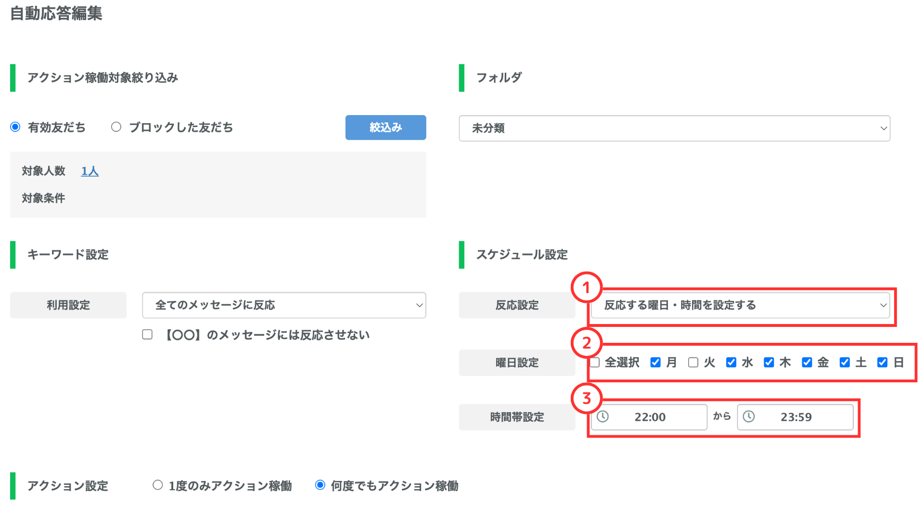924x520 pixels.
Task: Enable the 全選択 checkbox for all weekdays
Action: [595, 363]
